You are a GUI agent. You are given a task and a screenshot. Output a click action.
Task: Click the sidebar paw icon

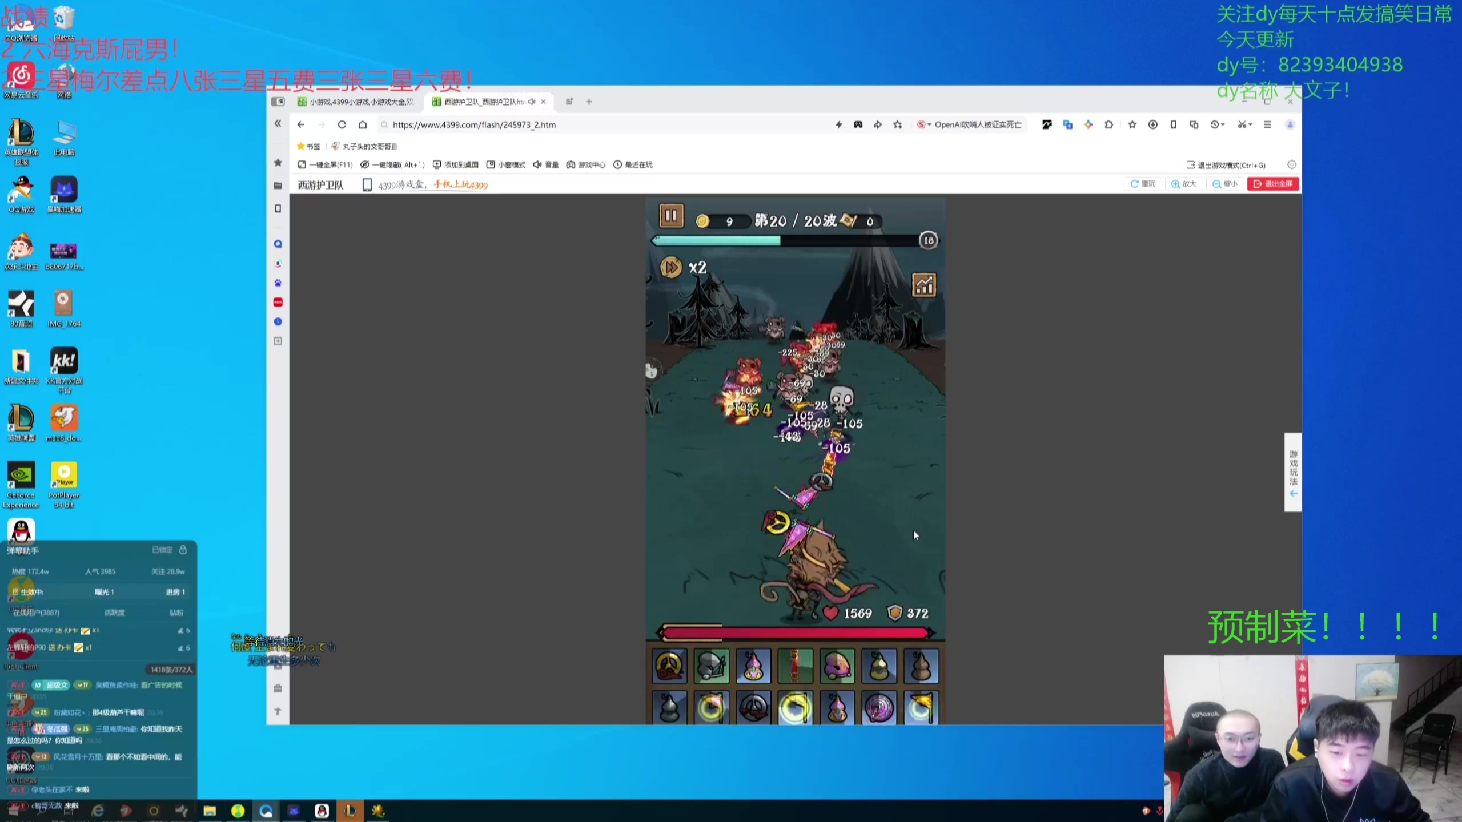click(278, 283)
